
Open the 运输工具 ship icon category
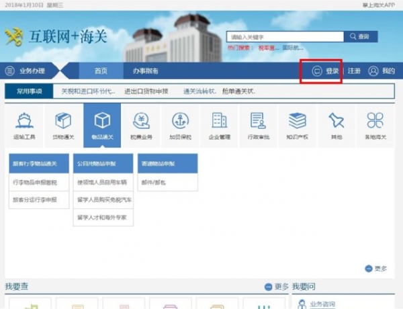coord(24,125)
